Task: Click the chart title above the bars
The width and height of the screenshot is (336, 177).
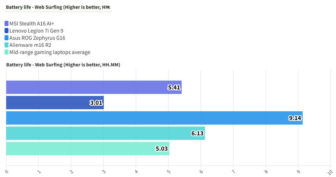Action: click(x=63, y=65)
